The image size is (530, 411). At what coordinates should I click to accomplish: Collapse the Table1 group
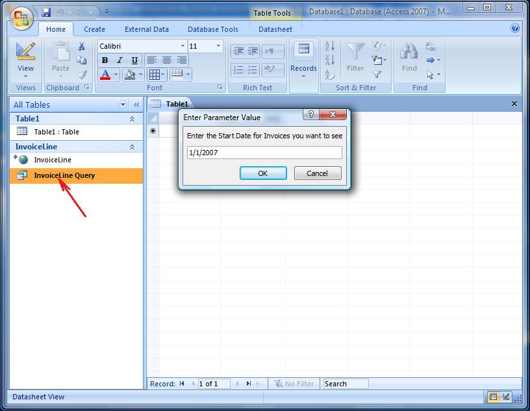tap(132, 119)
